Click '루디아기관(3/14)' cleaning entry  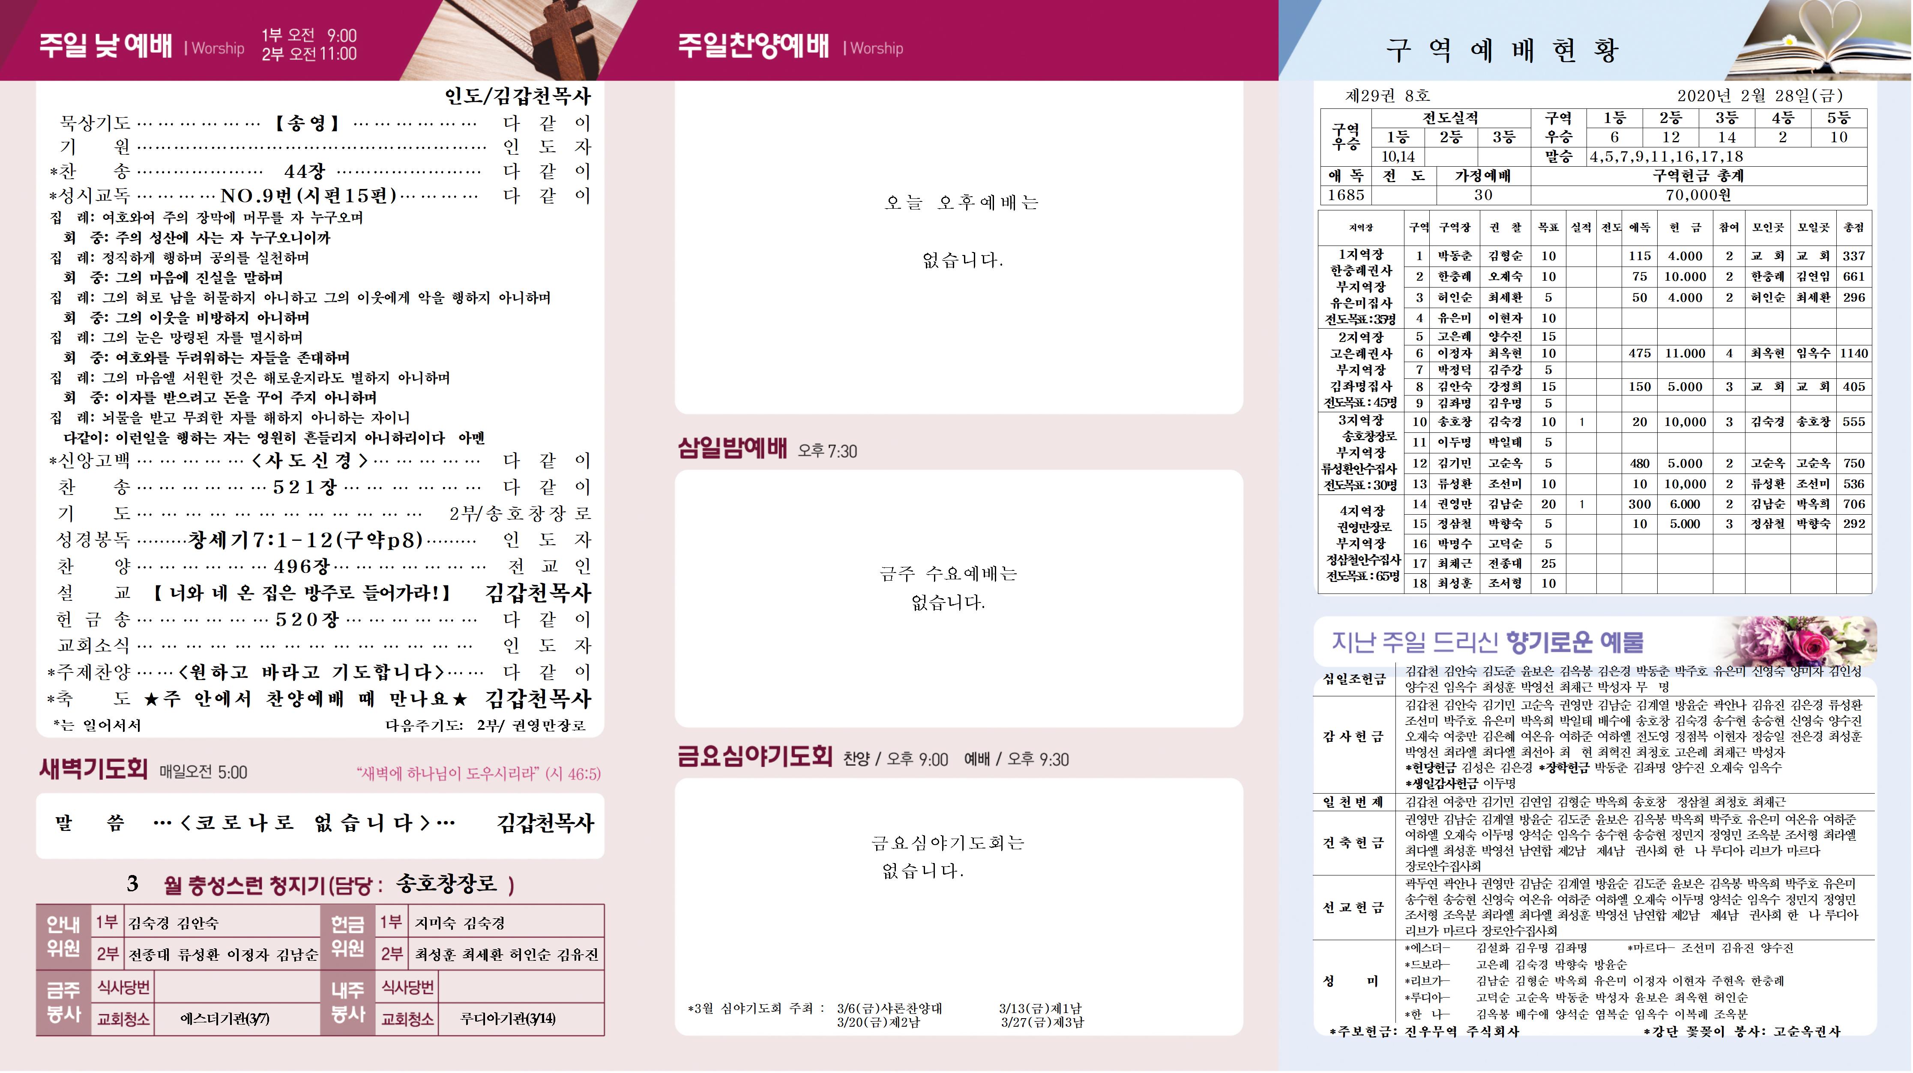508,1019
